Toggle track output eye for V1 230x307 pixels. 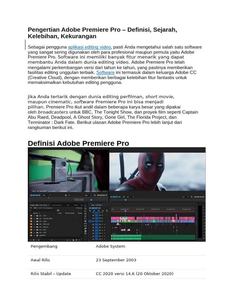point(102,221)
